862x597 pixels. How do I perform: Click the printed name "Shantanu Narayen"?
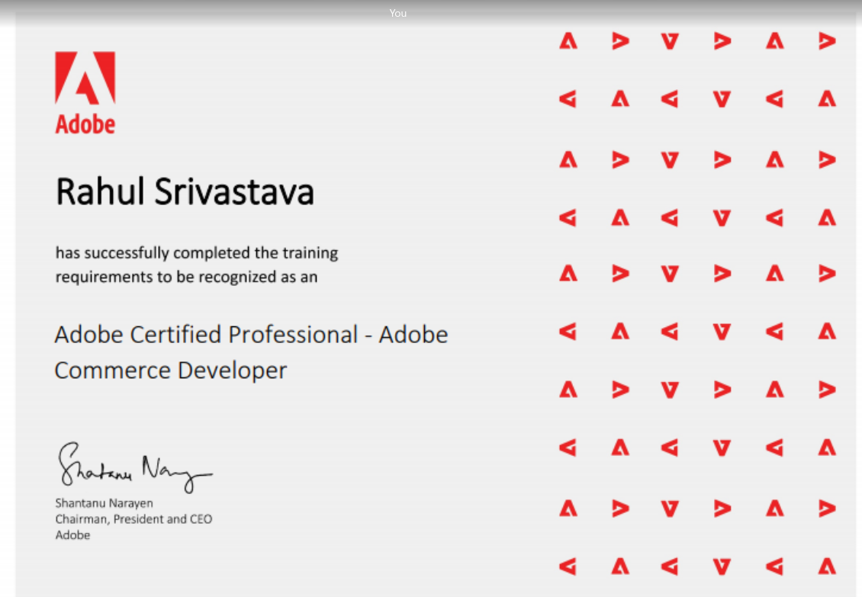104,503
